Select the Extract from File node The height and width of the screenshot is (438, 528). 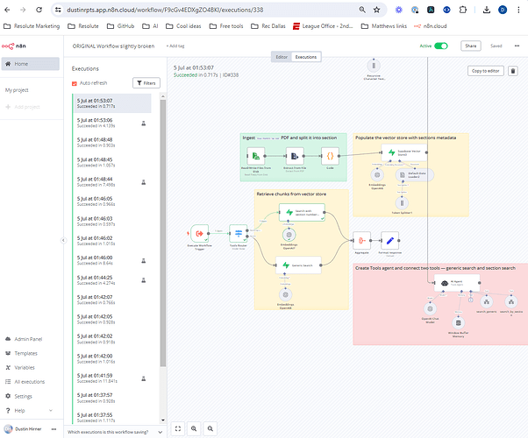click(295, 156)
